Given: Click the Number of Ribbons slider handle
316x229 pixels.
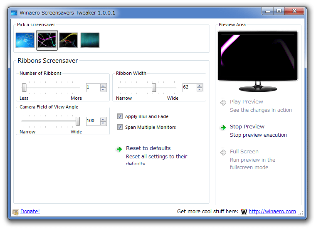Looking at the screenshot, I should (x=24, y=87).
